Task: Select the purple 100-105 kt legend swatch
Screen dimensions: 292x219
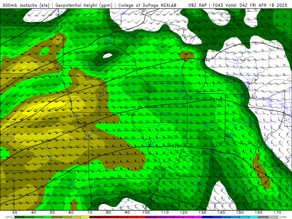Action: (x=151, y=217)
